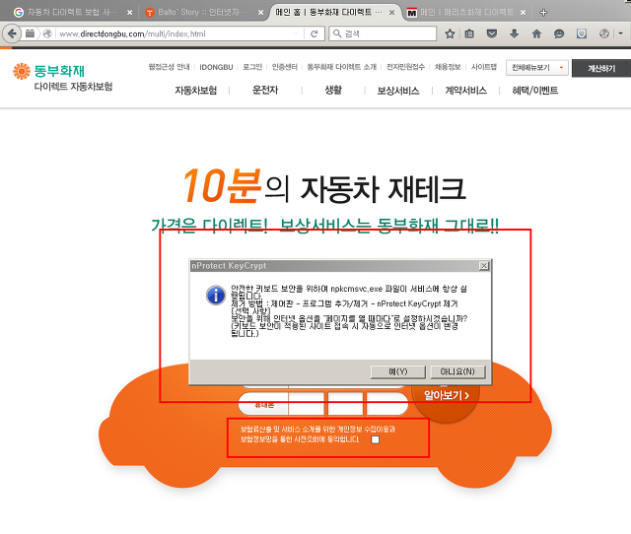The width and height of the screenshot is (631, 534).
Task: Click the plugin block icon in the address bar
Action: click(x=30, y=33)
